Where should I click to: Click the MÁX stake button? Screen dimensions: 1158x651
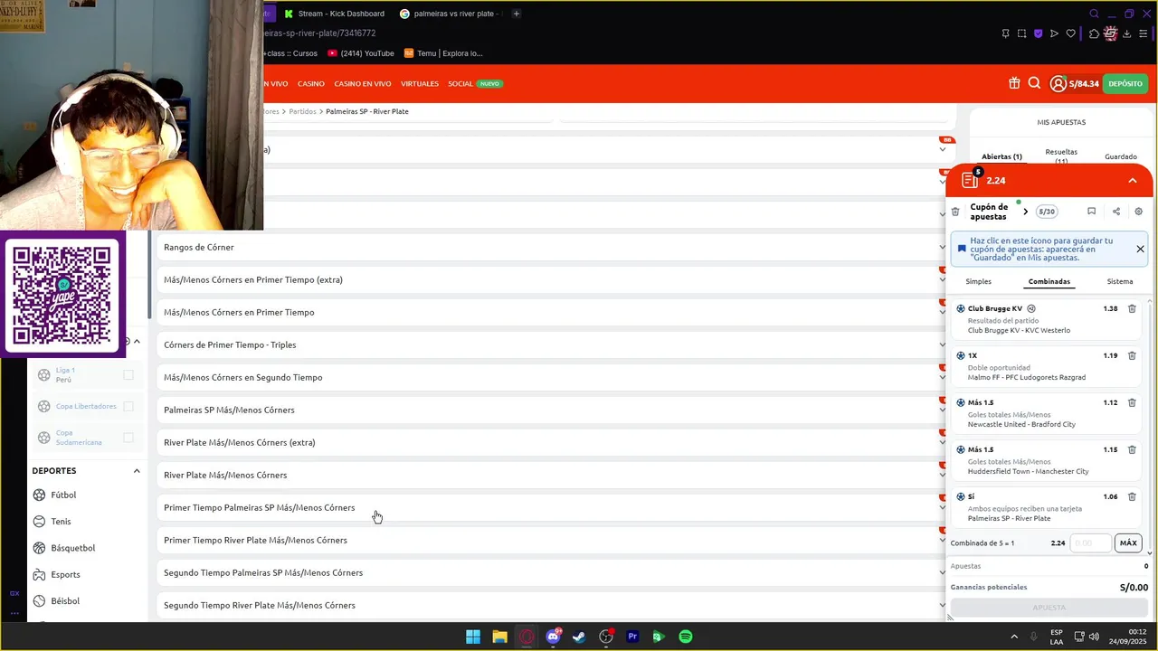[1128, 543]
